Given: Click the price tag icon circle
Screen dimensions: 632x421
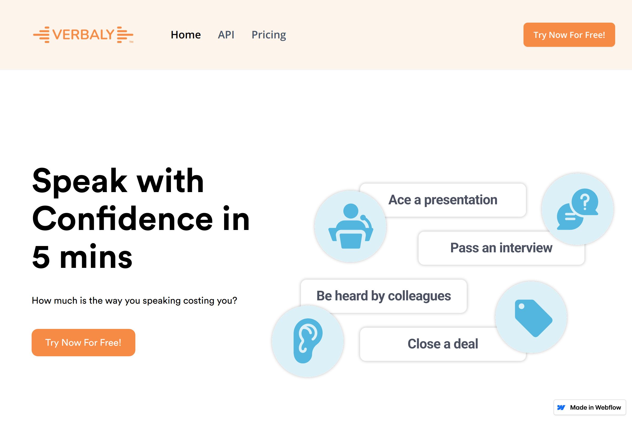Looking at the screenshot, I should [x=531, y=317].
